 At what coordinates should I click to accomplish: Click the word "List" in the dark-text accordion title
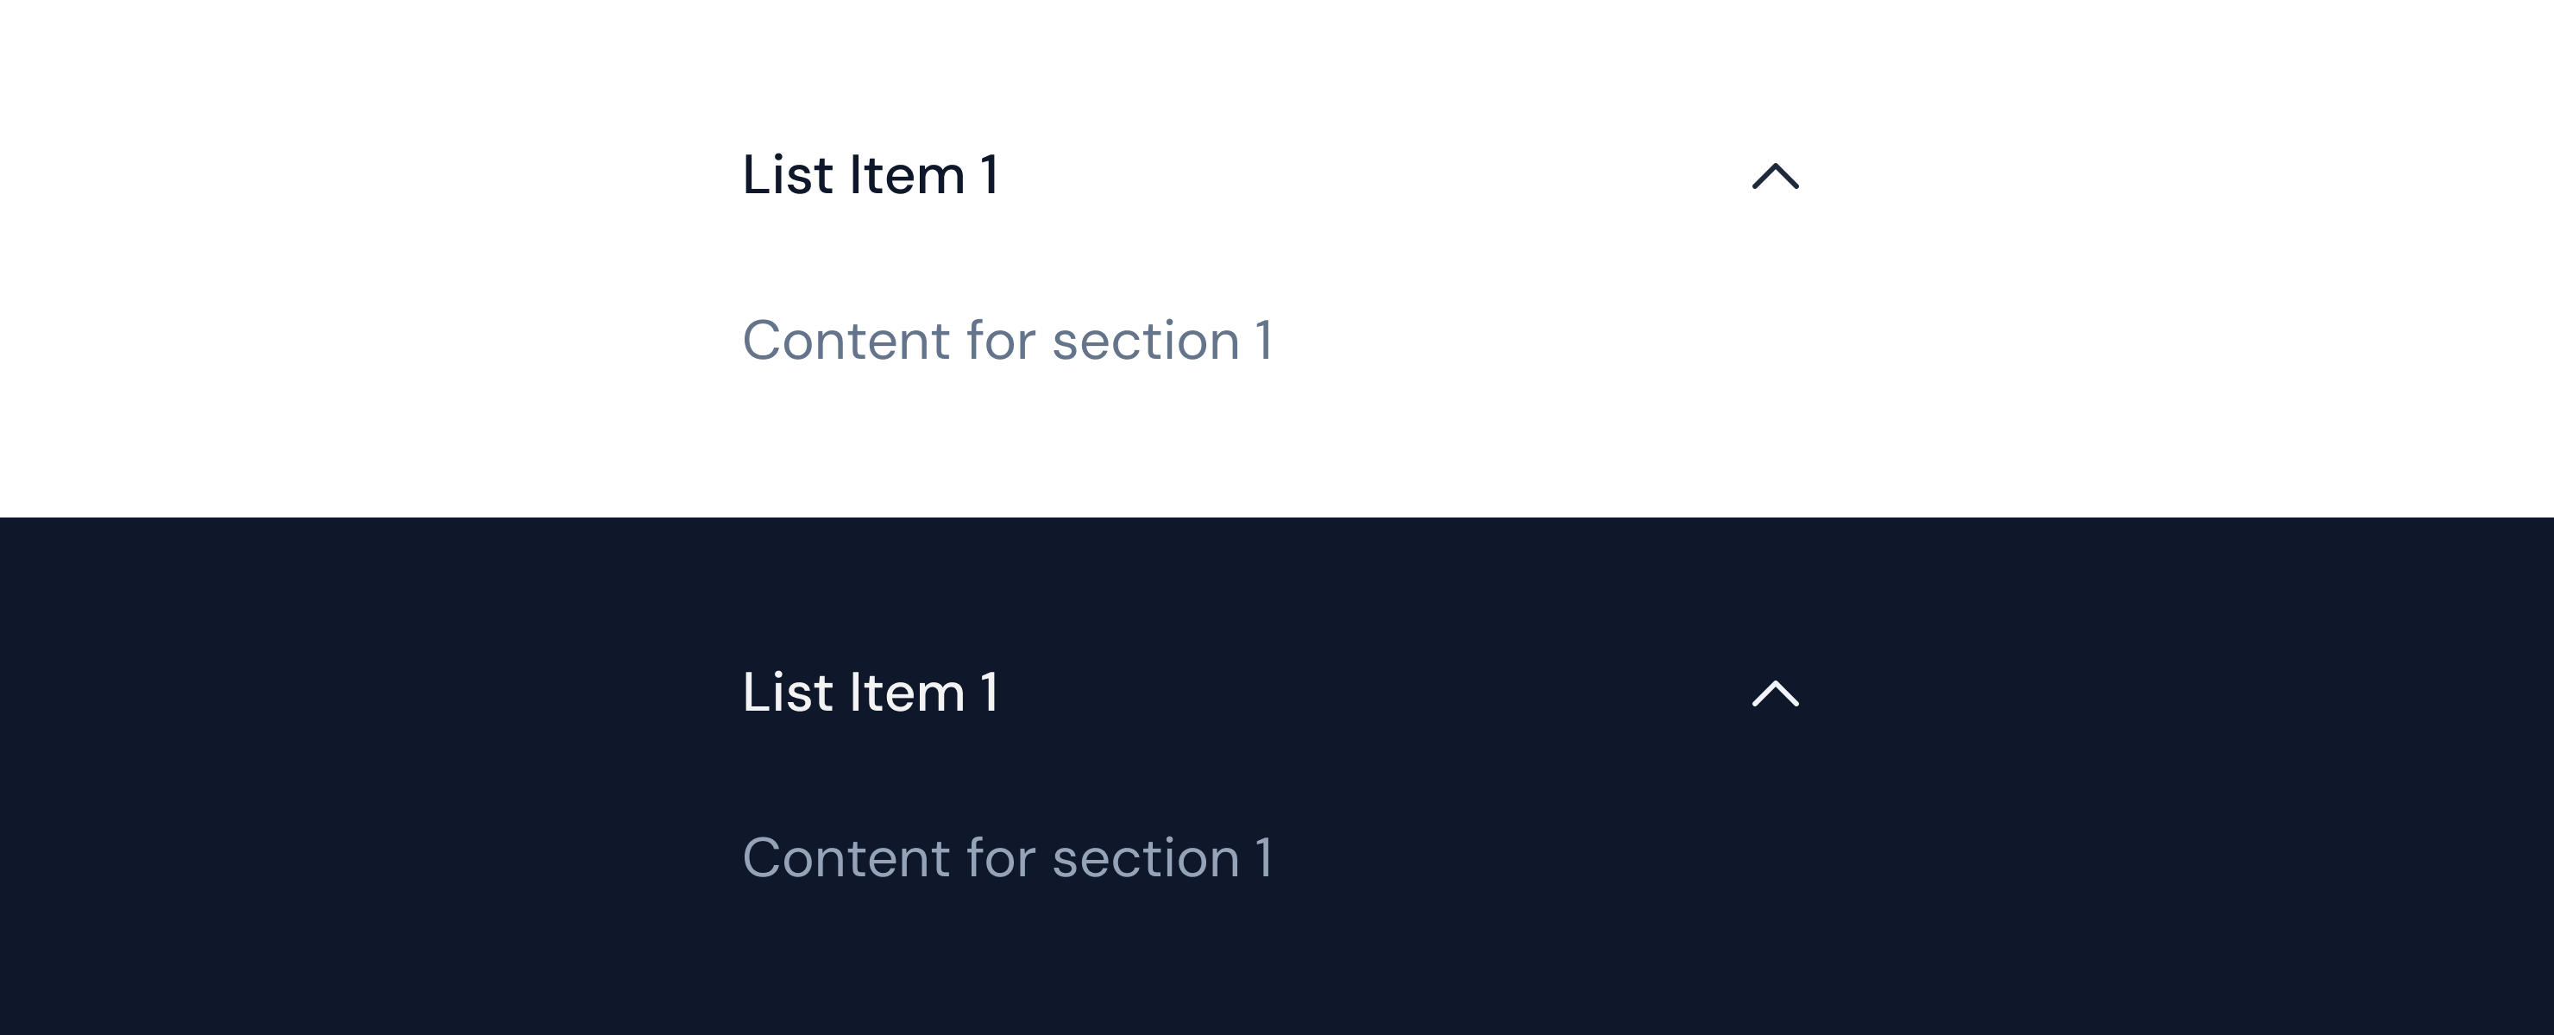tap(789, 175)
